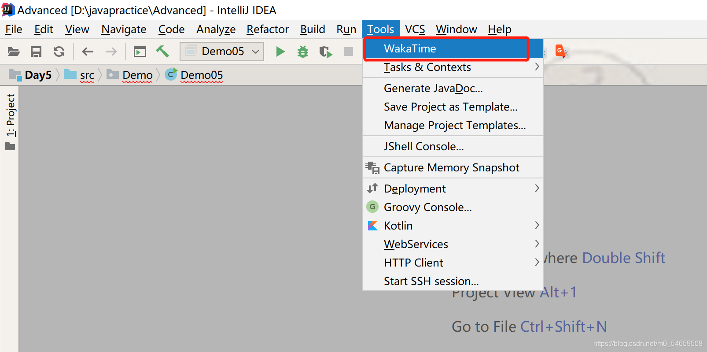Navigate back with the left arrow icon

(x=88, y=52)
